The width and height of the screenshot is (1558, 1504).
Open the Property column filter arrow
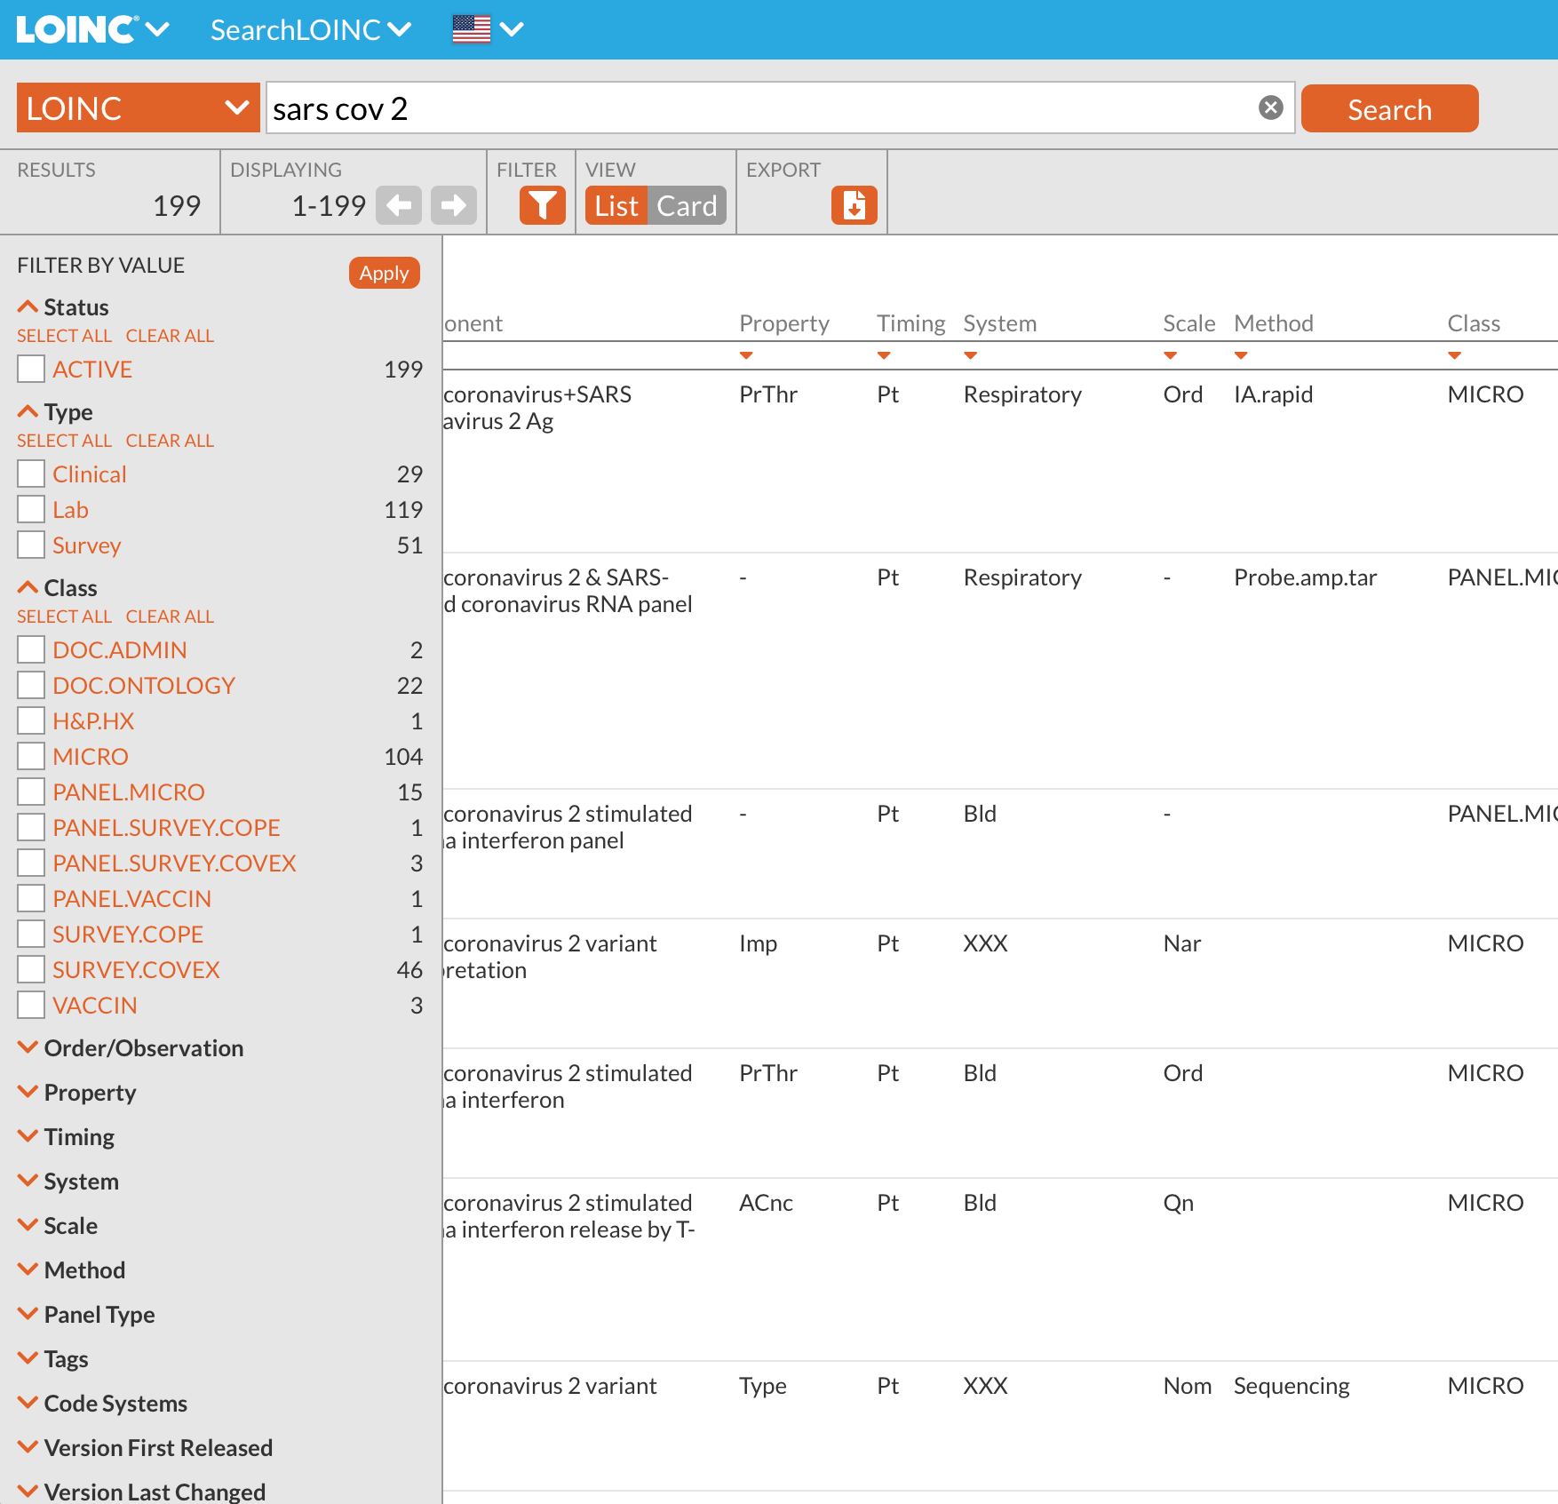coord(746,355)
